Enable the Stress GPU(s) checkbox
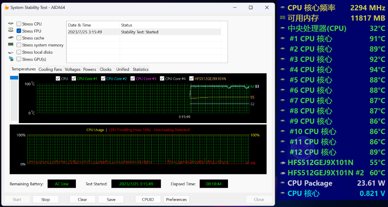This screenshot has width=388, height=207. coord(19,59)
